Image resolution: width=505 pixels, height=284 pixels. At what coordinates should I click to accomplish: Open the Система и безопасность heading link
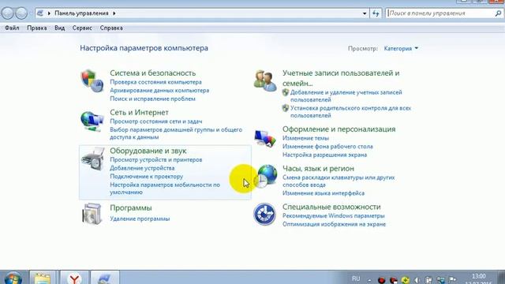[152, 73]
